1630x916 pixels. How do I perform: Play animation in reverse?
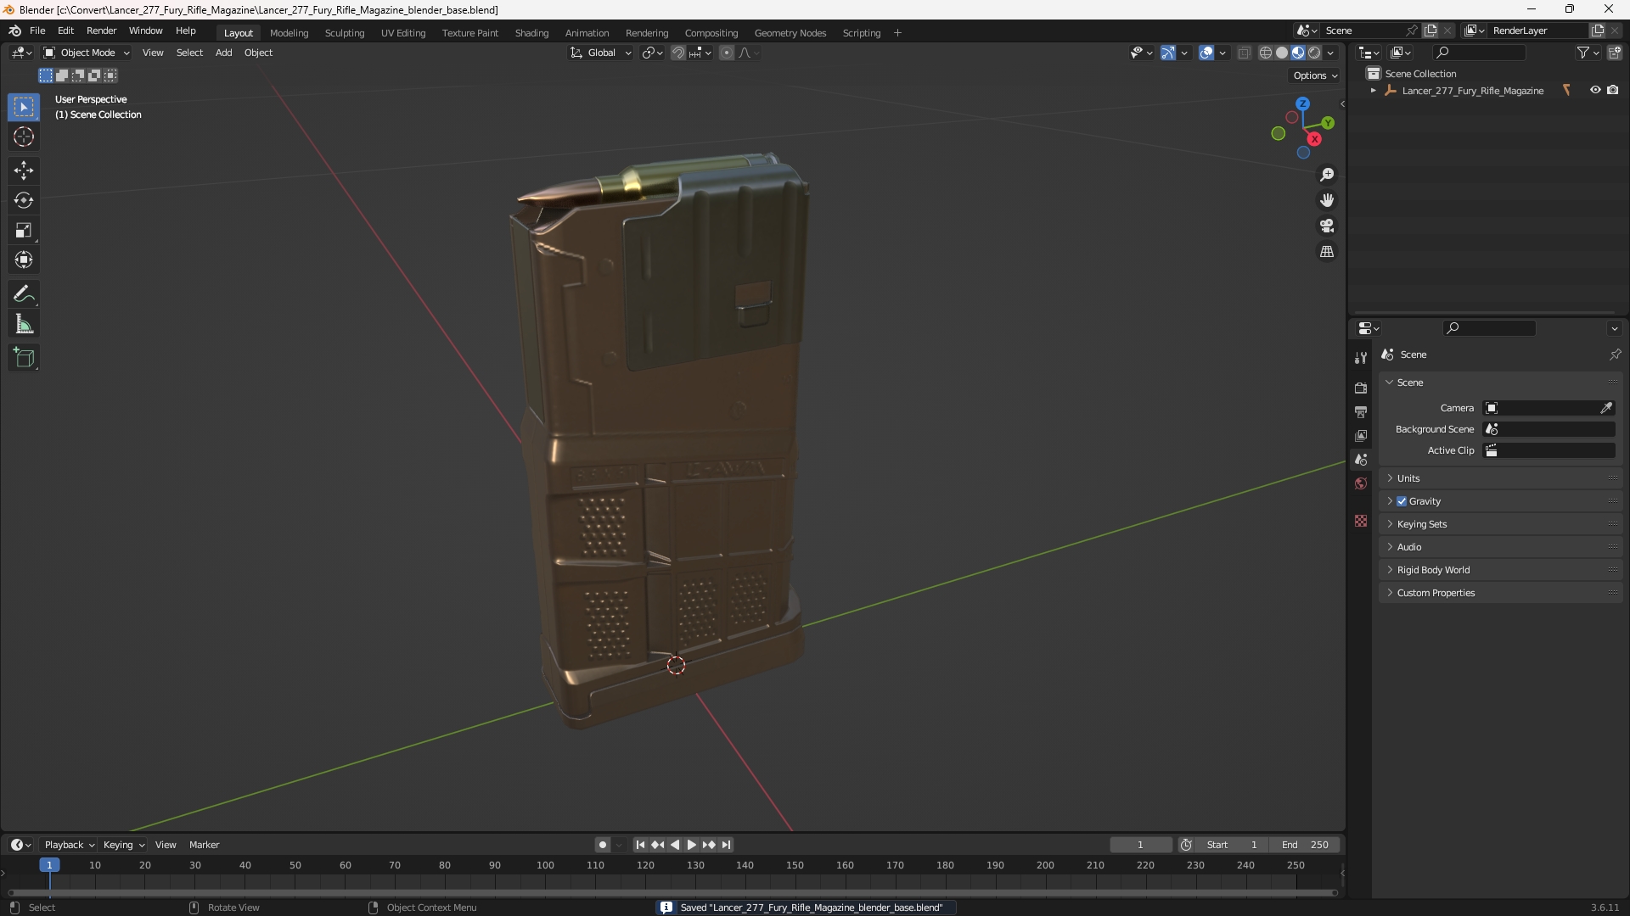[x=675, y=845]
